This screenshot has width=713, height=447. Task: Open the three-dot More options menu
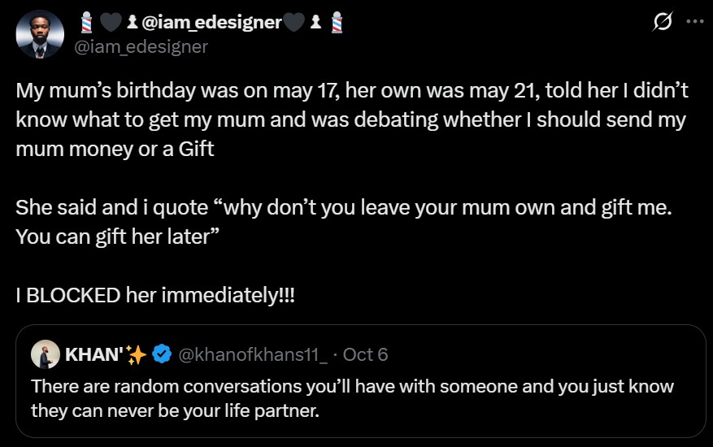[x=694, y=23]
